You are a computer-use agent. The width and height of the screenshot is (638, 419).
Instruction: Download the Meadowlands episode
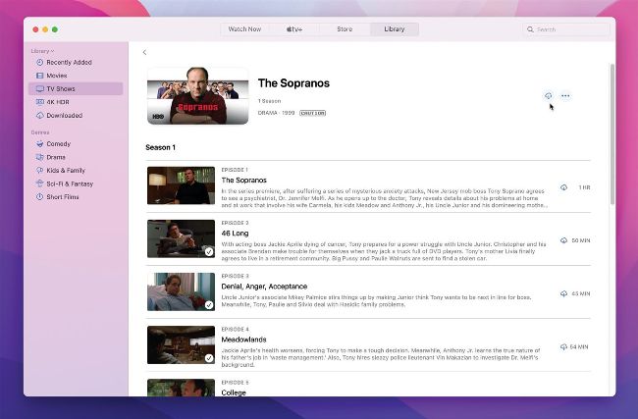tap(564, 345)
